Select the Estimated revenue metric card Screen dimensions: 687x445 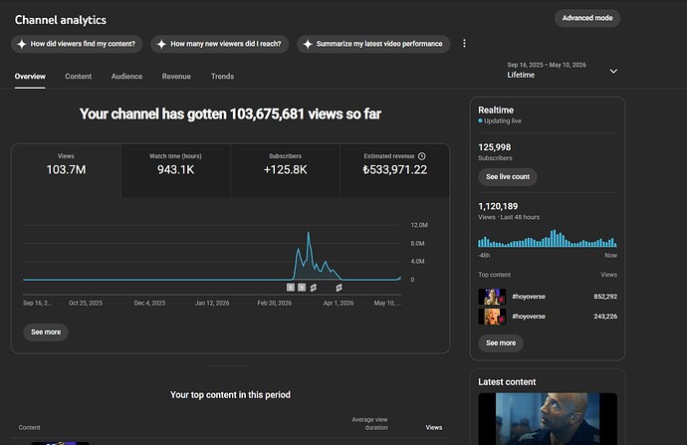pyautogui.click(x=394, y=171)
